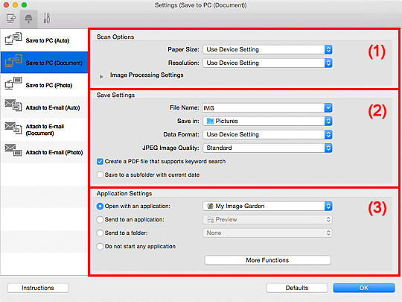Click the Save to PC (Photo) icon

[13, 84]
